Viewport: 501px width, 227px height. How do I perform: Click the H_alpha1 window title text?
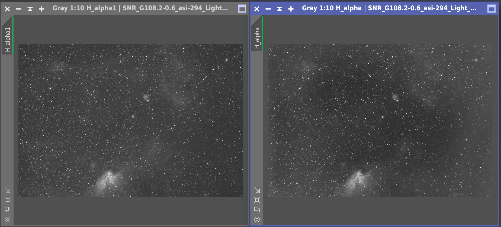[x=140, y=8]
